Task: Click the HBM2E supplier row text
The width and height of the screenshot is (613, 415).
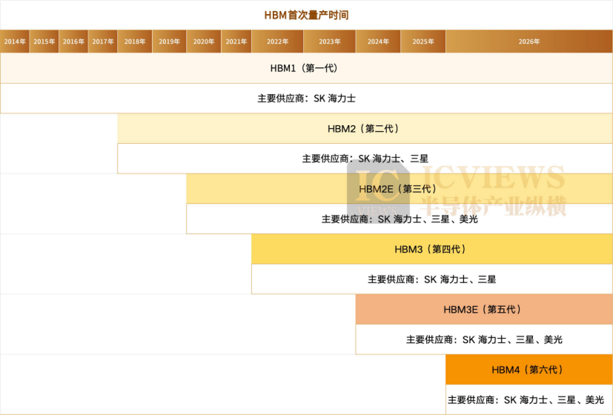Action: [x=400, y=219]
